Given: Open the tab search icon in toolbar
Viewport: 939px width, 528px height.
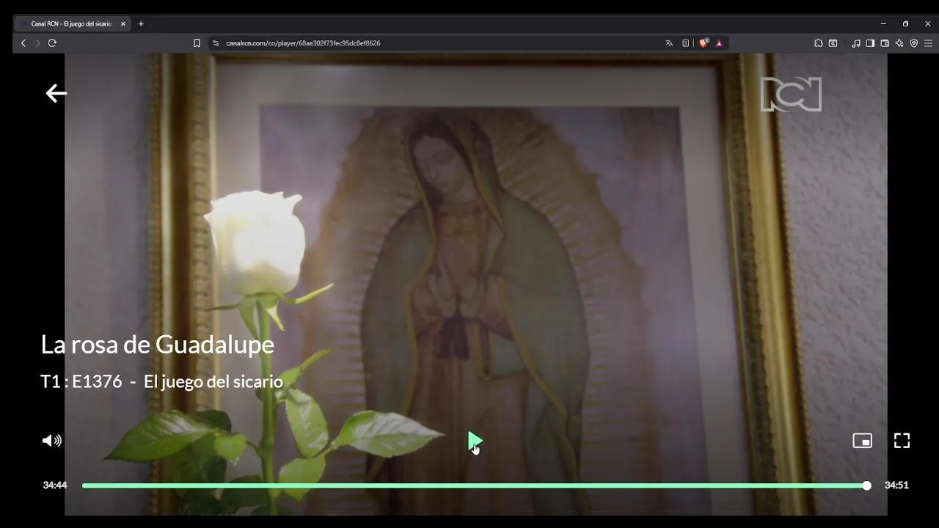Looking at the screenshot, I should 833,43.
